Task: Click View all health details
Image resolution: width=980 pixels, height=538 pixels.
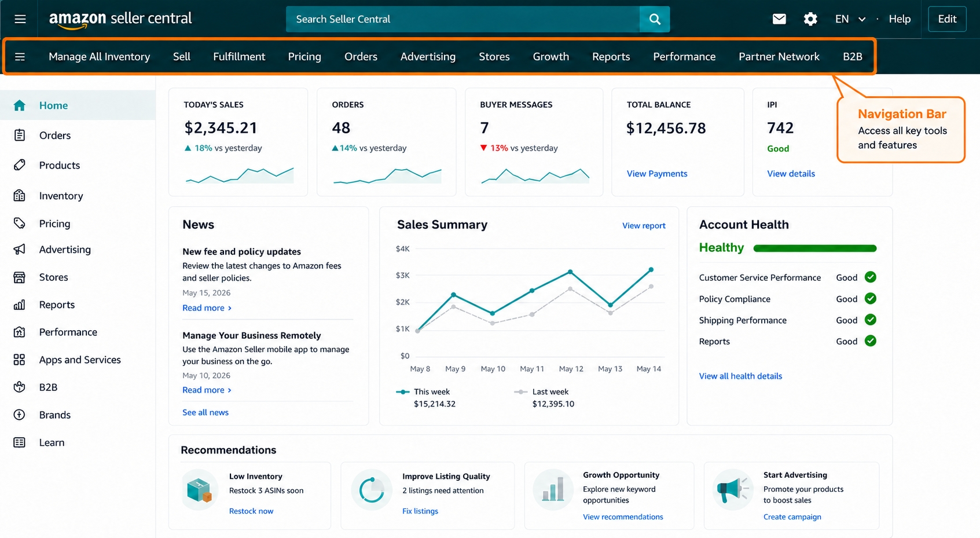Action: click(x=740, y=376)
